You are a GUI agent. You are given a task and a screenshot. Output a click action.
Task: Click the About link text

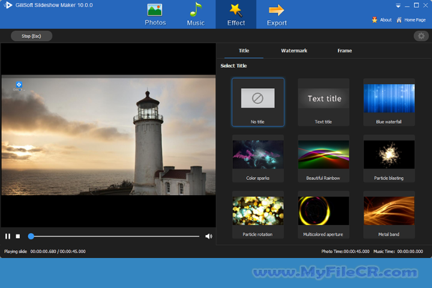(x=386, y=20)
